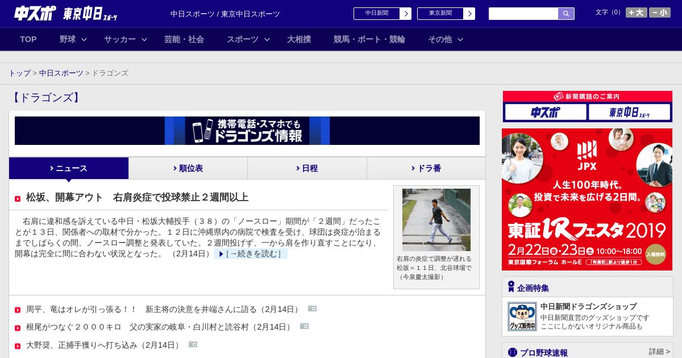Image resolution: width=682 pixels, height=358 pixels.
Task: Go to TOP in navigation bar
Action: pyautogui.click(x=28, y=39)
